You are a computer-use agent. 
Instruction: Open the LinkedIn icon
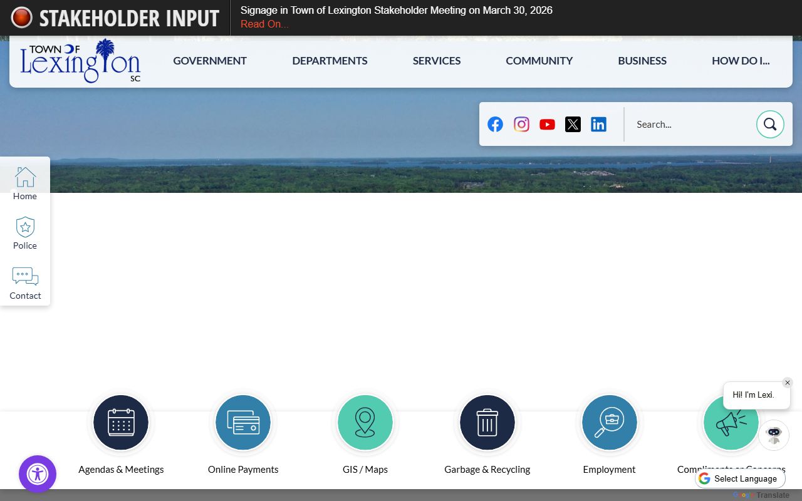coord(598,124)
